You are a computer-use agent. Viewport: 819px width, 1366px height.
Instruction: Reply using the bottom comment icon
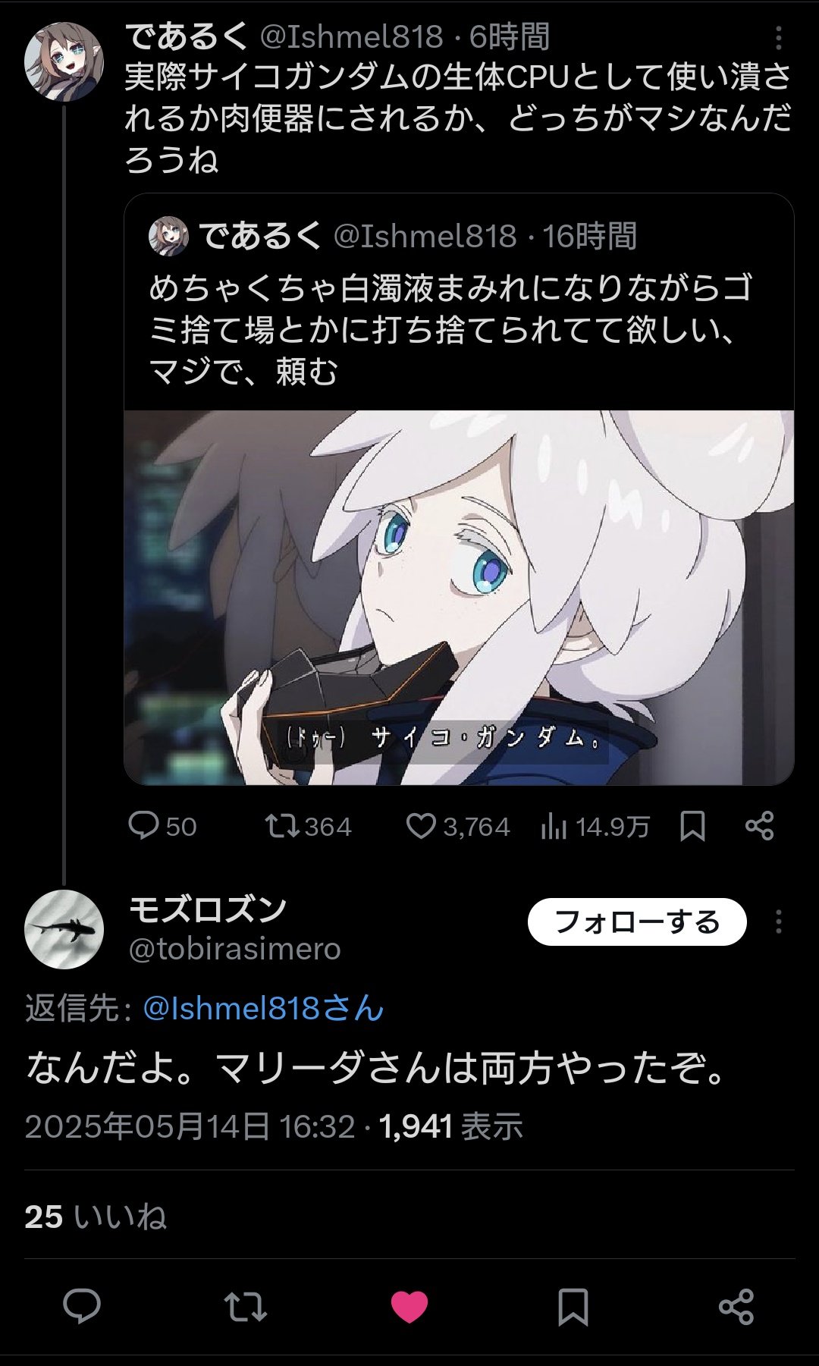(x=82, y=1306)
